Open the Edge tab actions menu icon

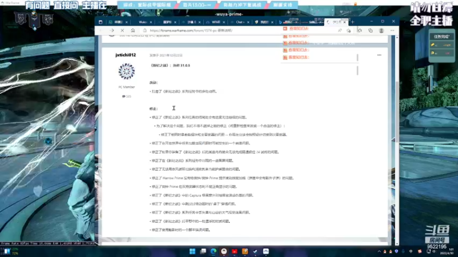point(101,22)
